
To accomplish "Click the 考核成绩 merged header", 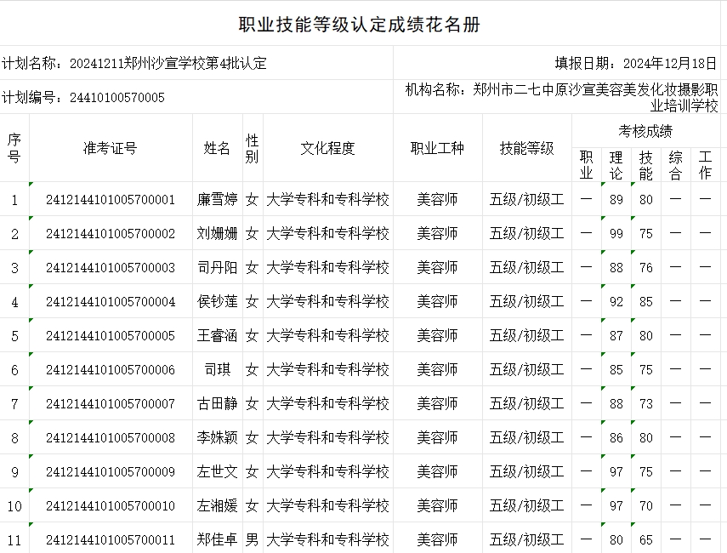I will [645, 131].
